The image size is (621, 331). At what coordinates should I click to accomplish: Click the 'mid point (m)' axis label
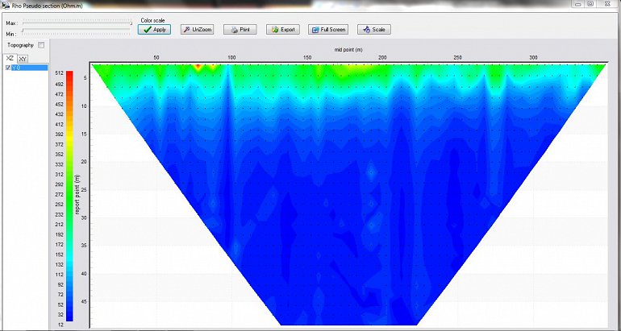tap(348, 50)
